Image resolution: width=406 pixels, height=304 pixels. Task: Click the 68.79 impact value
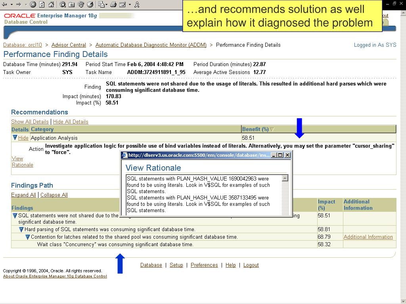pos(324,237)
